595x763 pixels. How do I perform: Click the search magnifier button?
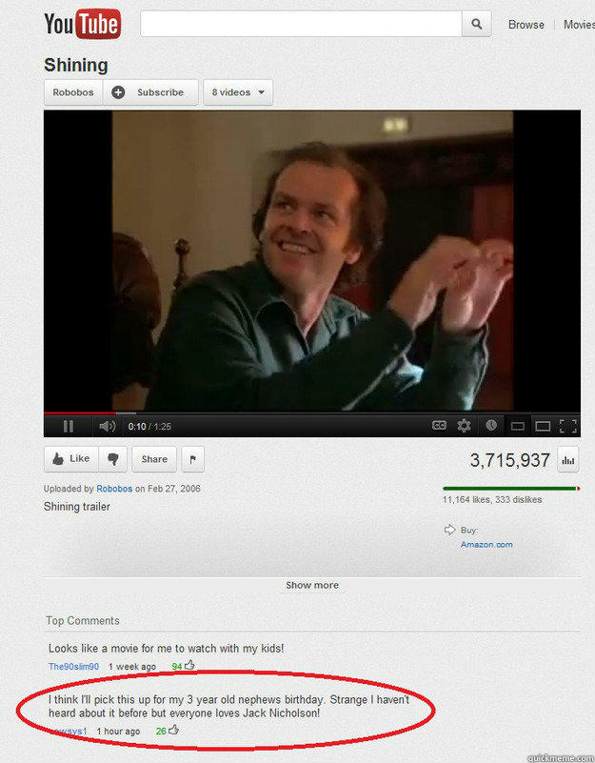476,24
